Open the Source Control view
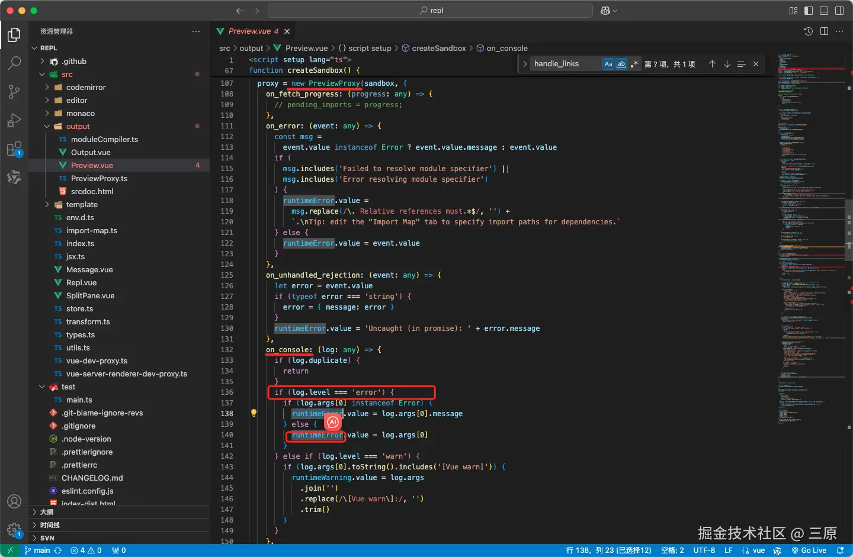853x557 pixels. coord(14,91)
